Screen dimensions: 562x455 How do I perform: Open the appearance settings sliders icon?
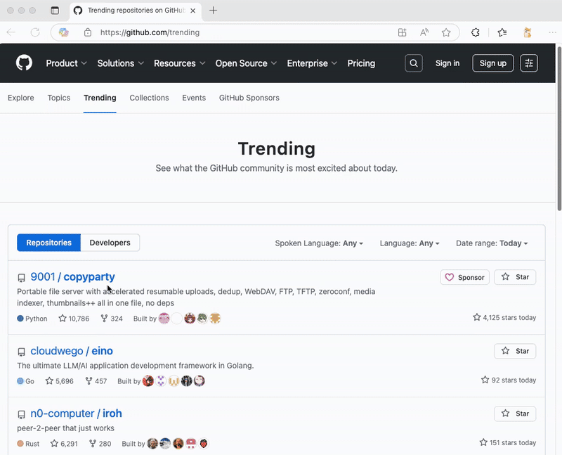tap(529, 63)
